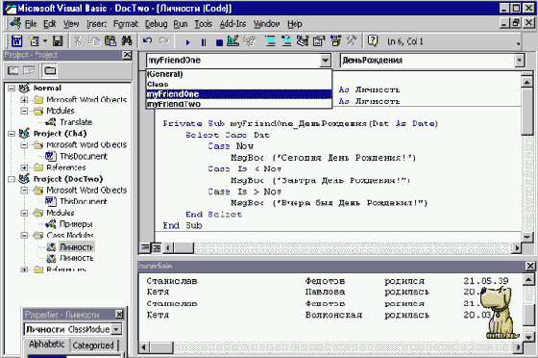Click the Cut scissors icon
Viewport: 538px width, 358px height.
pos(78,41)
